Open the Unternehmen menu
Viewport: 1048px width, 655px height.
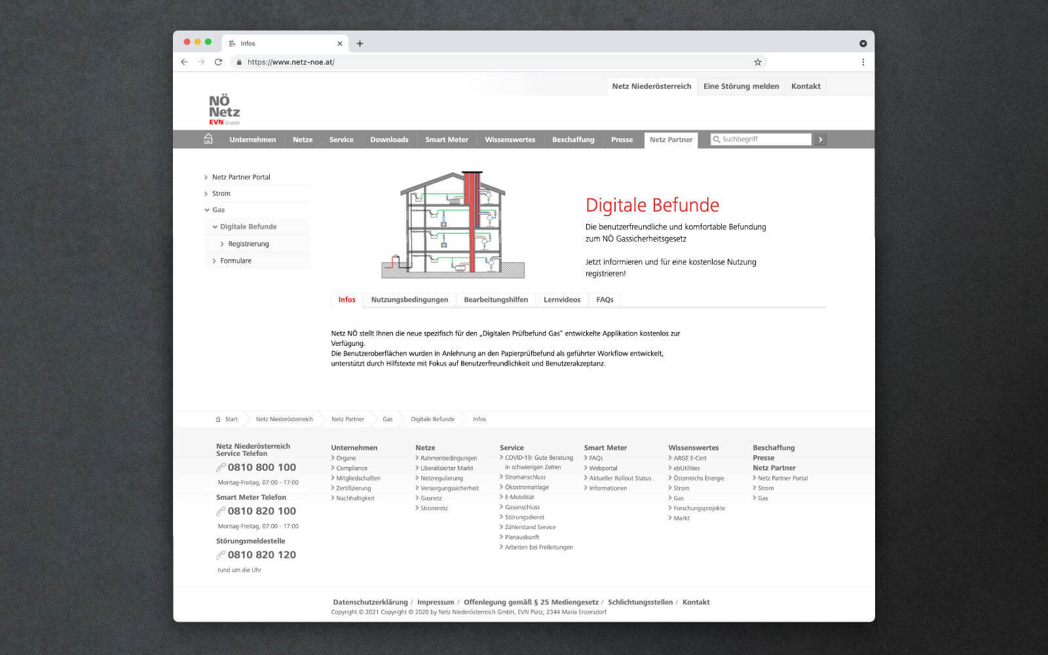(252, 140)
